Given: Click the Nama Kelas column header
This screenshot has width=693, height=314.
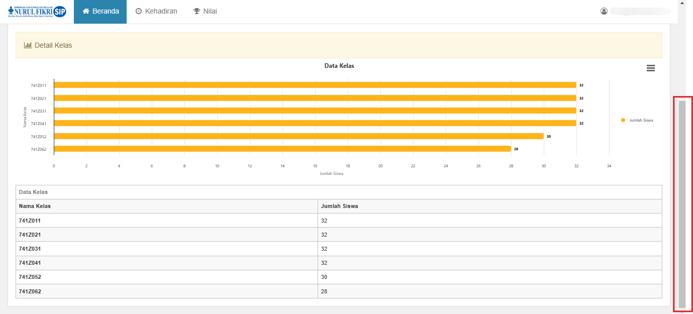Looking at the screenshot, I should pos(35,206).
